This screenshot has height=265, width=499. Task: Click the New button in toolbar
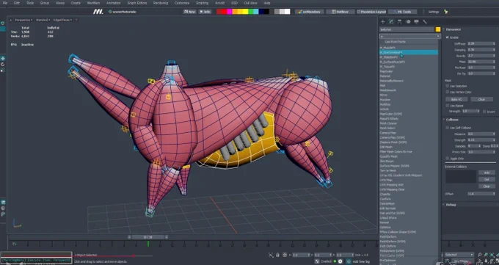(189, 12)
